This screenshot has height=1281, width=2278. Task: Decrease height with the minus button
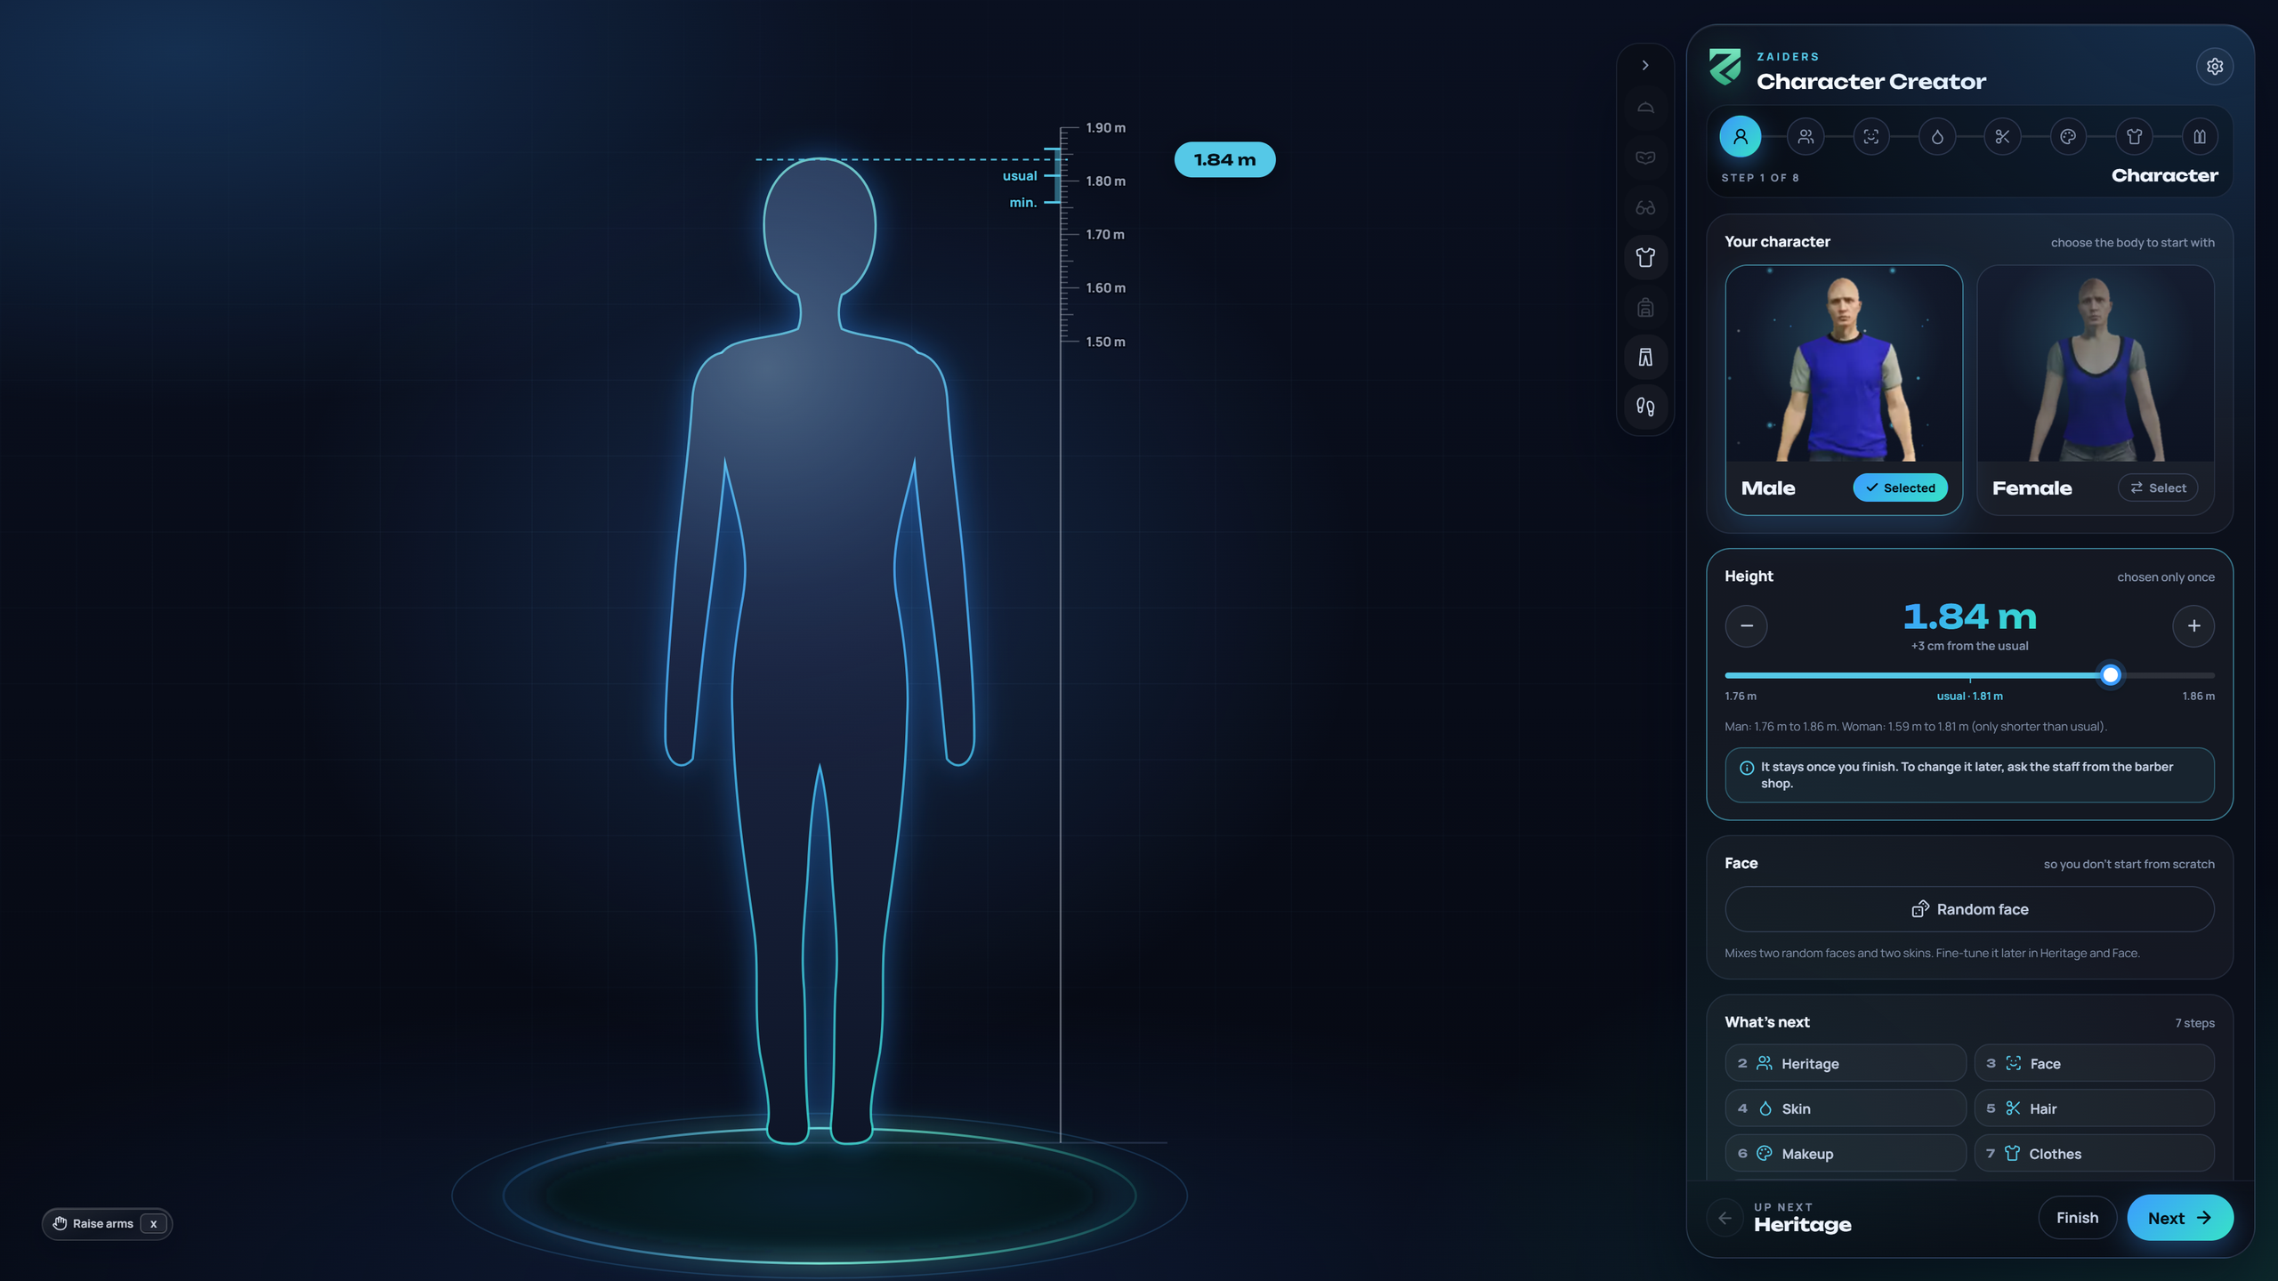tap(1746, 626)
